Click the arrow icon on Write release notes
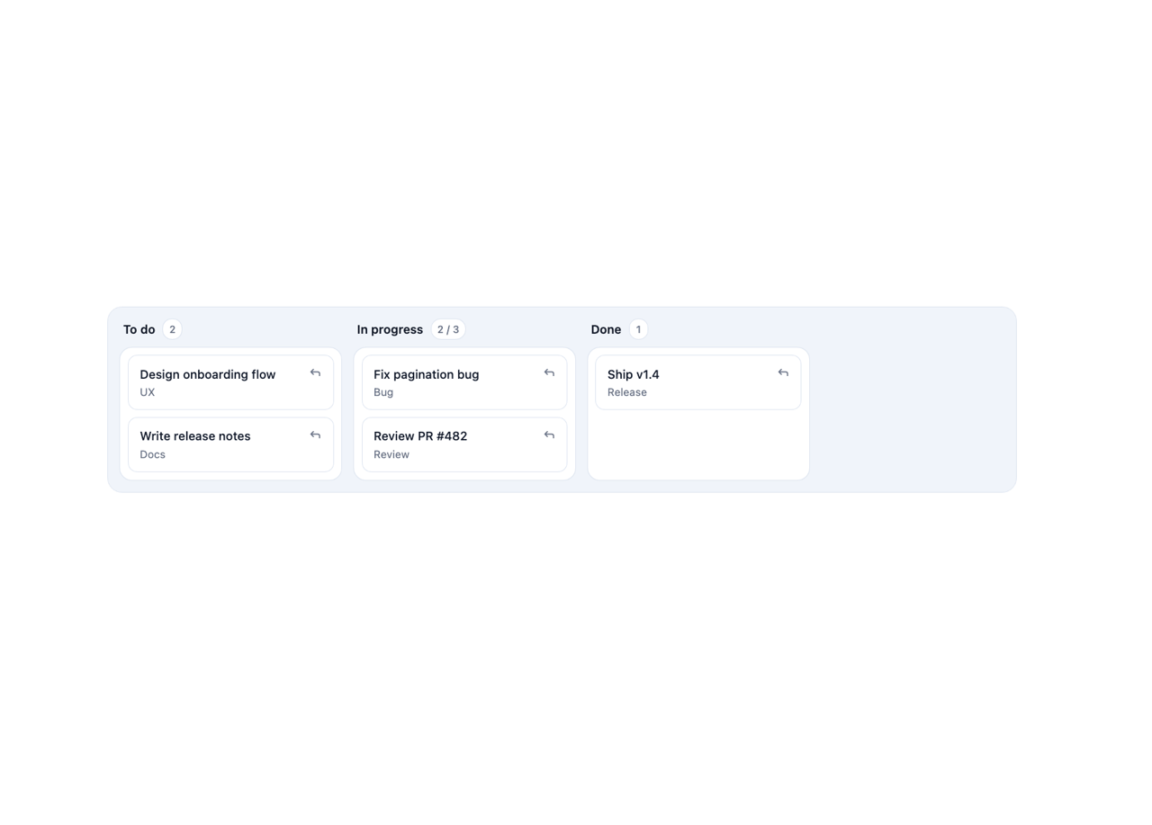The height and width of the screenshot is (825, 1152). (315, 435)
